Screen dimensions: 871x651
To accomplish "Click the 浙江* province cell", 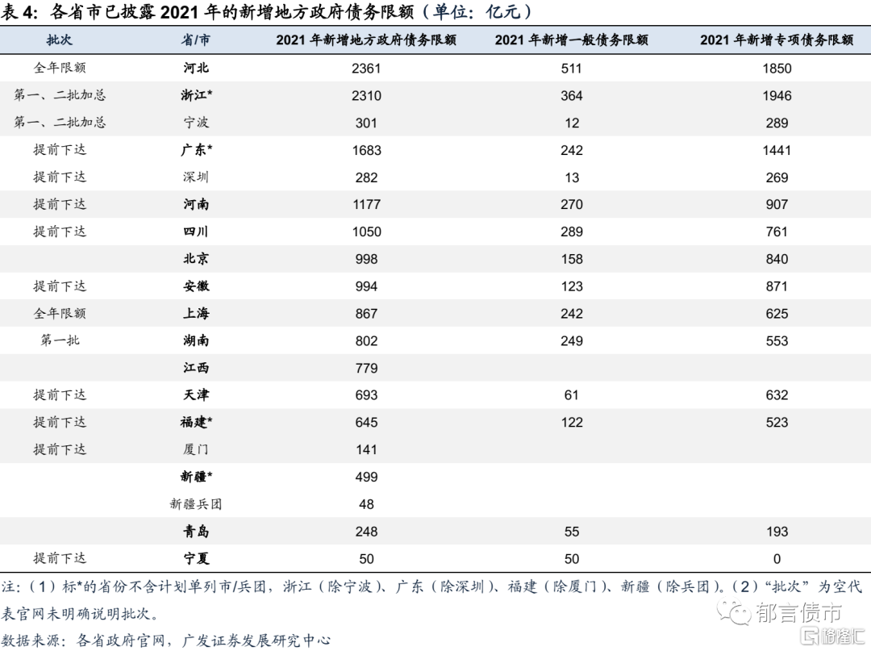I will tap(196, 95).
